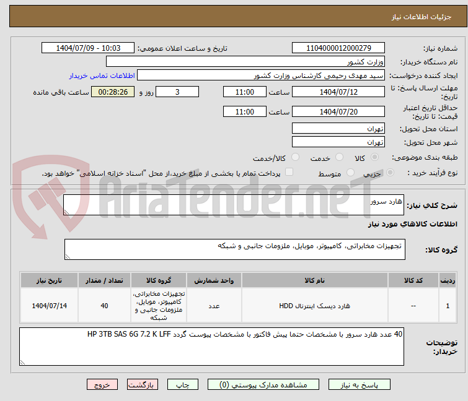Screen dimensions: 468x401
Task: Toggle اسناد خزانه اسلامی payment checkbox
Action: (289, 172)
